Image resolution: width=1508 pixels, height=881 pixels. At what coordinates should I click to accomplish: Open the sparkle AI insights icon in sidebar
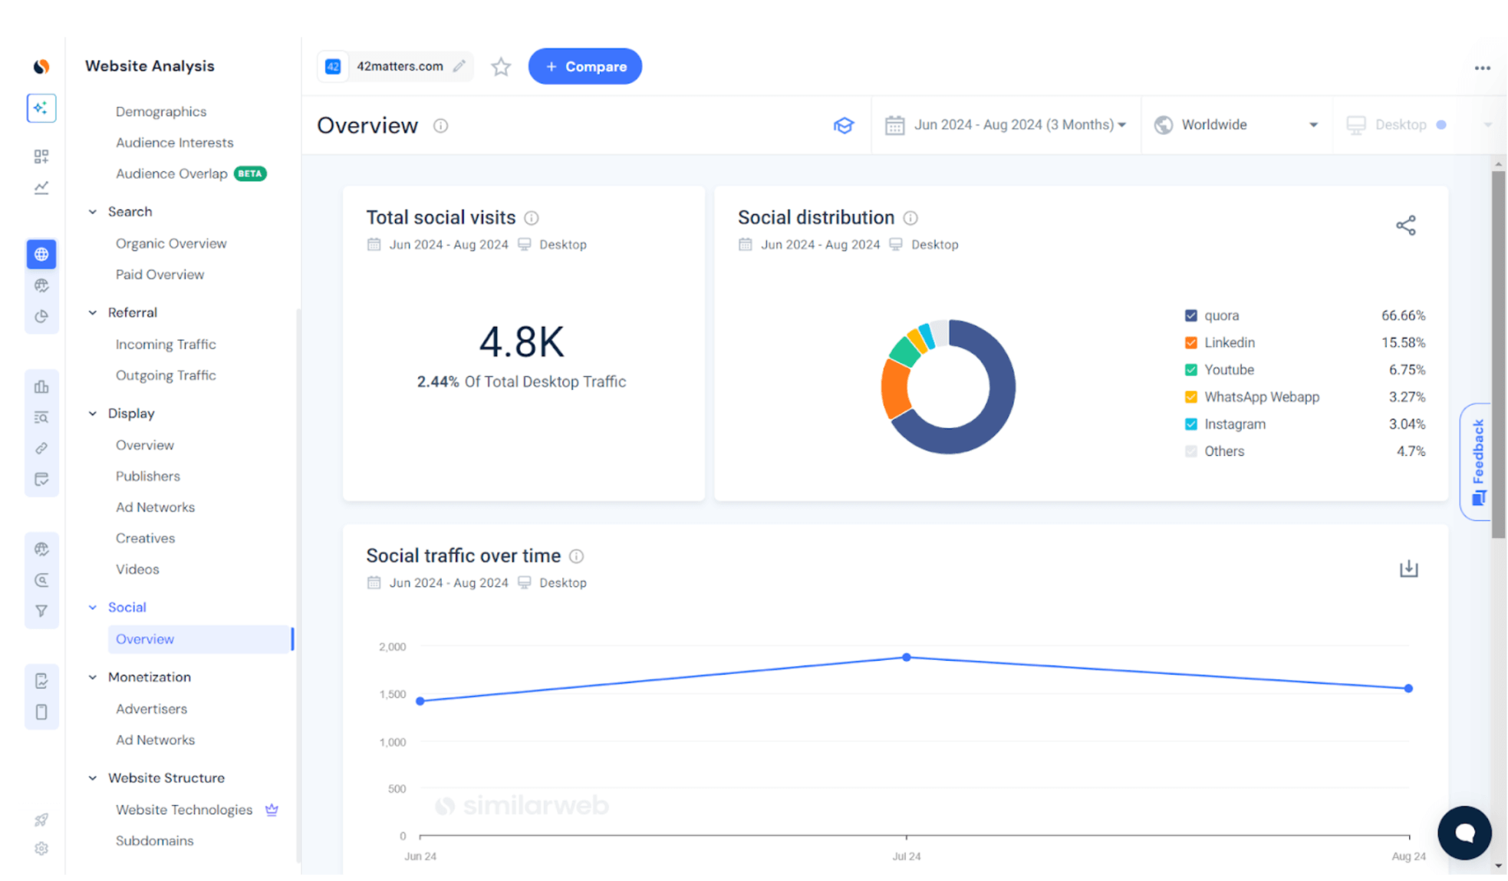[x=41, y=107]
